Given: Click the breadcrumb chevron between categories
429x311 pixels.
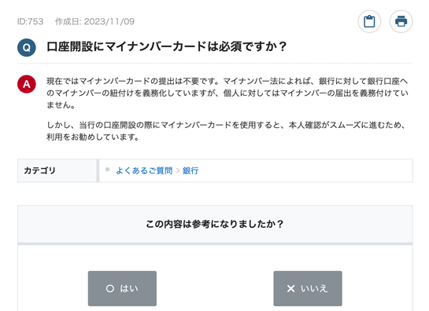Looking at the screenshot, I should [x=178, y=170].
